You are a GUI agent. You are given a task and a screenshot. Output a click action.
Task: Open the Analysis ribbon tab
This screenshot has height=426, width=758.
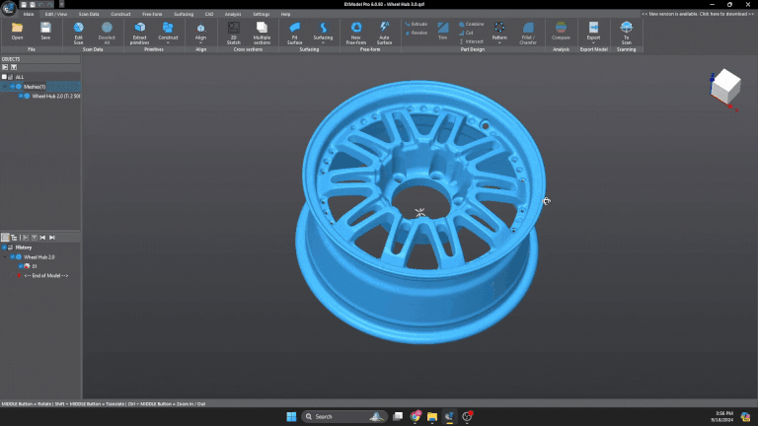tap(233, 15)
